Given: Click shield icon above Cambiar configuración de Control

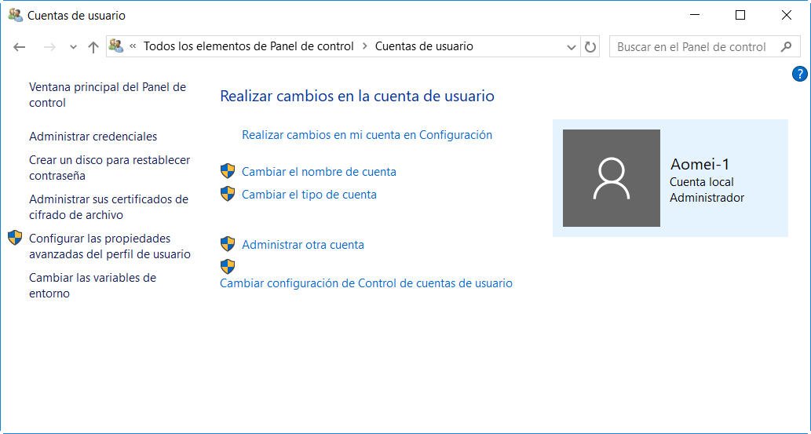Looking at the screenshot, I should [228, 267].
